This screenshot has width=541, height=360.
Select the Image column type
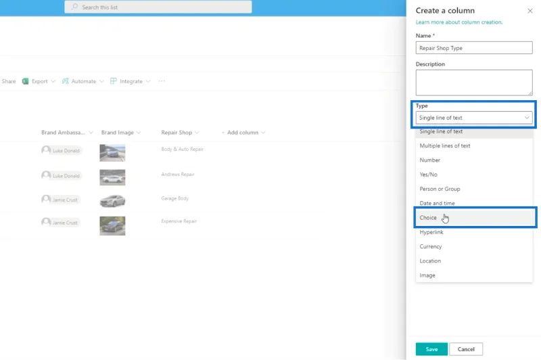pyautogui.click(x=474, y=275)
